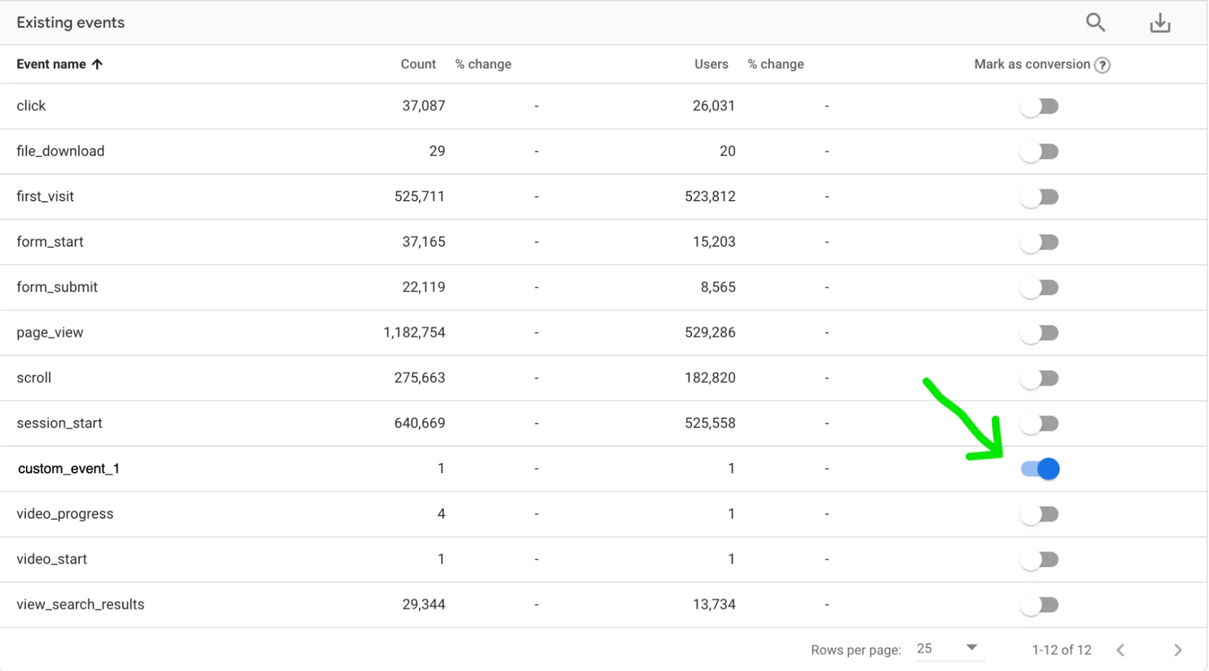Viewport: 1209px width, 671px height.
Task: Disable conversion for custom_event_1
Action: (x=1040, y=469)
